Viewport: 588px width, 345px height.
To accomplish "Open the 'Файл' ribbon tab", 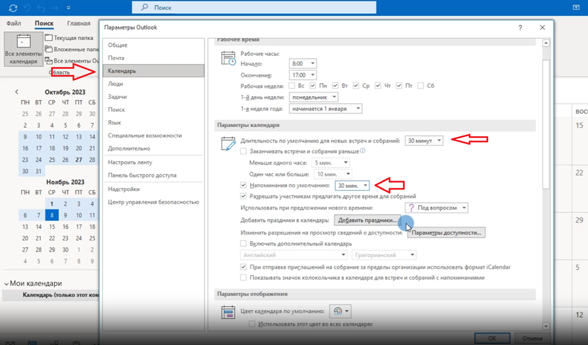I will point(14,24).
